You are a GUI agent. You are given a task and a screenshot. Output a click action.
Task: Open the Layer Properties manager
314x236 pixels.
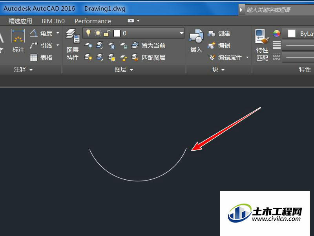[x=73, y=44]
